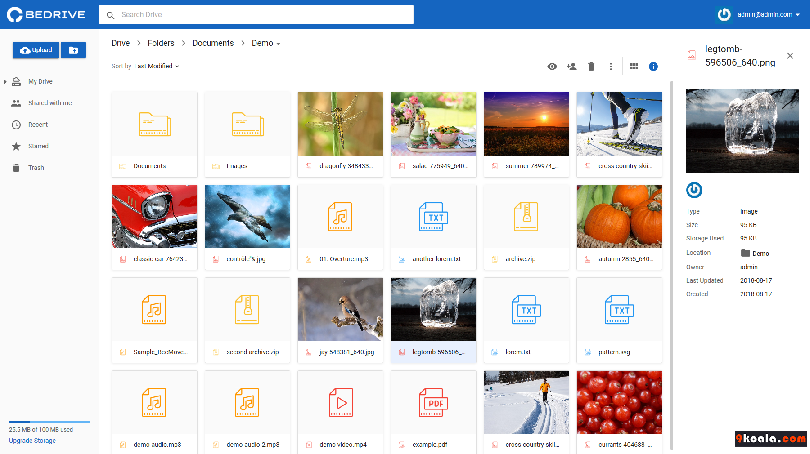Open the Starred section
The height and width of the screenshot is (454, 810).
point(38,146)
